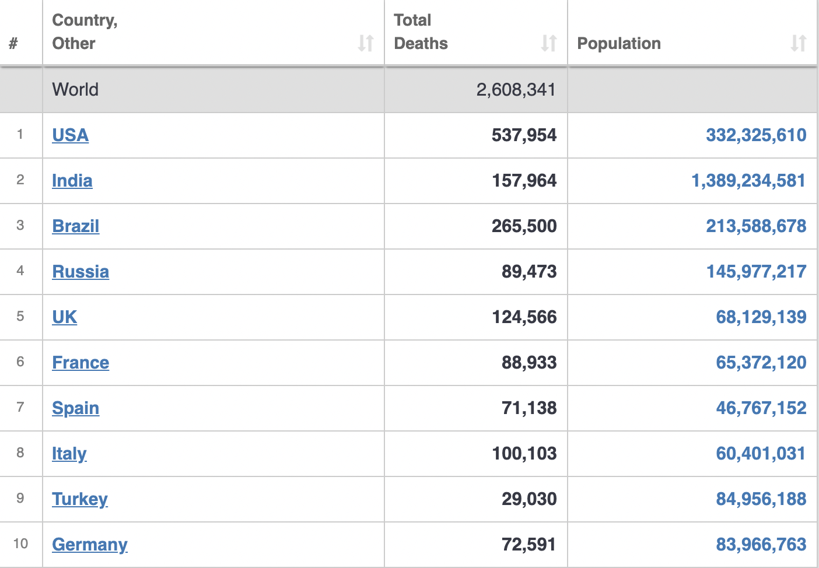Open the USA country link

pos(71,135)
